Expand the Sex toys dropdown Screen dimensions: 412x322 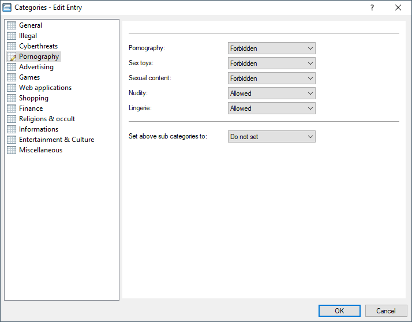pos(271,63)
